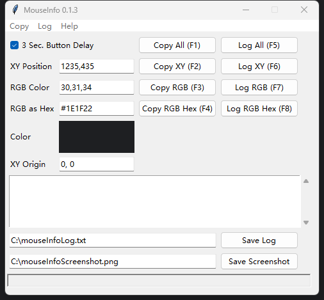
Task: Click the Log RGB Hex (F8) button
Action: pos(259,109)
